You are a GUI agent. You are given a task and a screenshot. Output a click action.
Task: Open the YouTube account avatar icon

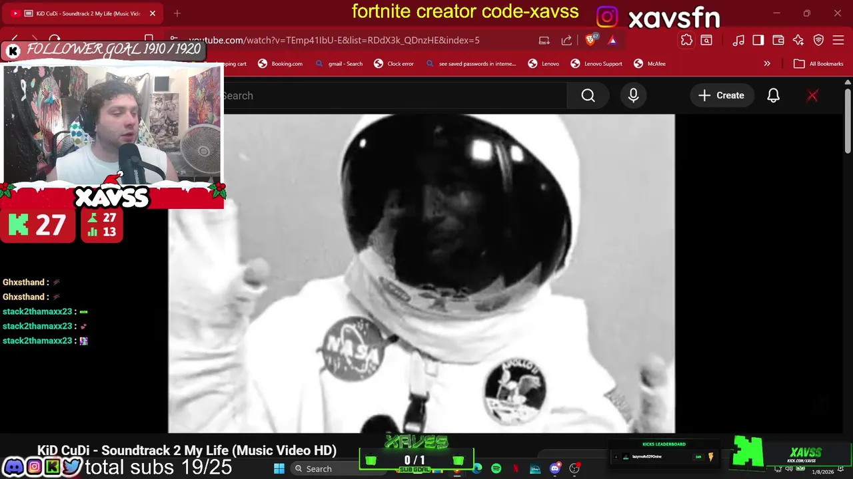coord(812,96)
